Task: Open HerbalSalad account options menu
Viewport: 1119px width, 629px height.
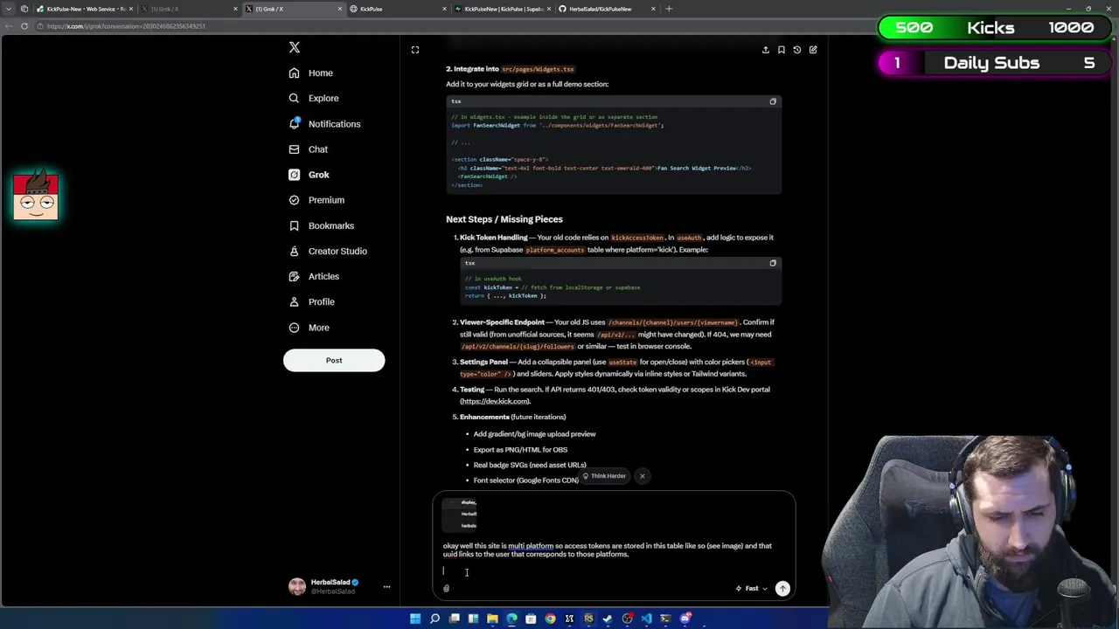Action: pyautogui.click(x=386, y=586)
